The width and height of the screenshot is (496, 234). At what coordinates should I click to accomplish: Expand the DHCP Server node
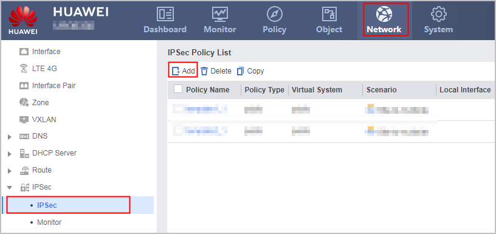10,154
